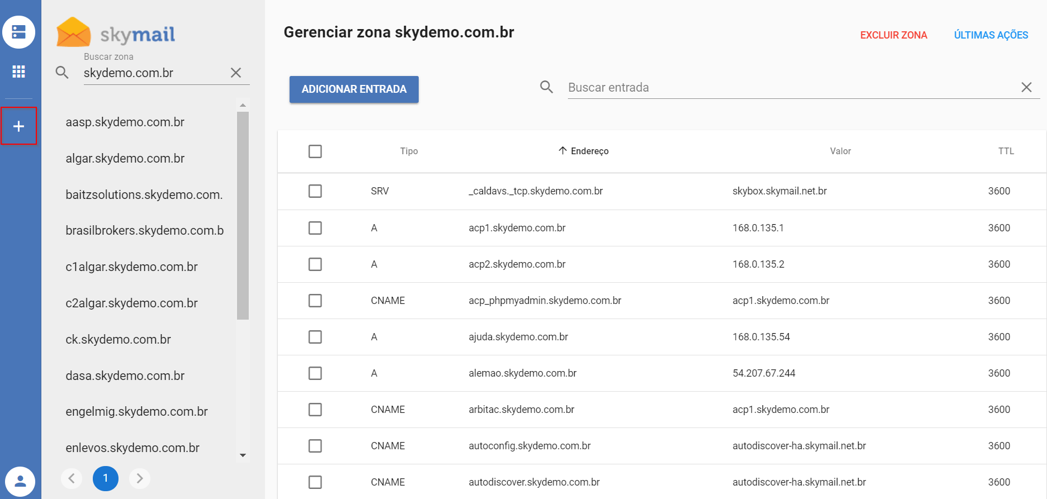Clear the Buscar entrada search field
The height and width of the screenshot is (499, 1047).
pos(1026,87)
